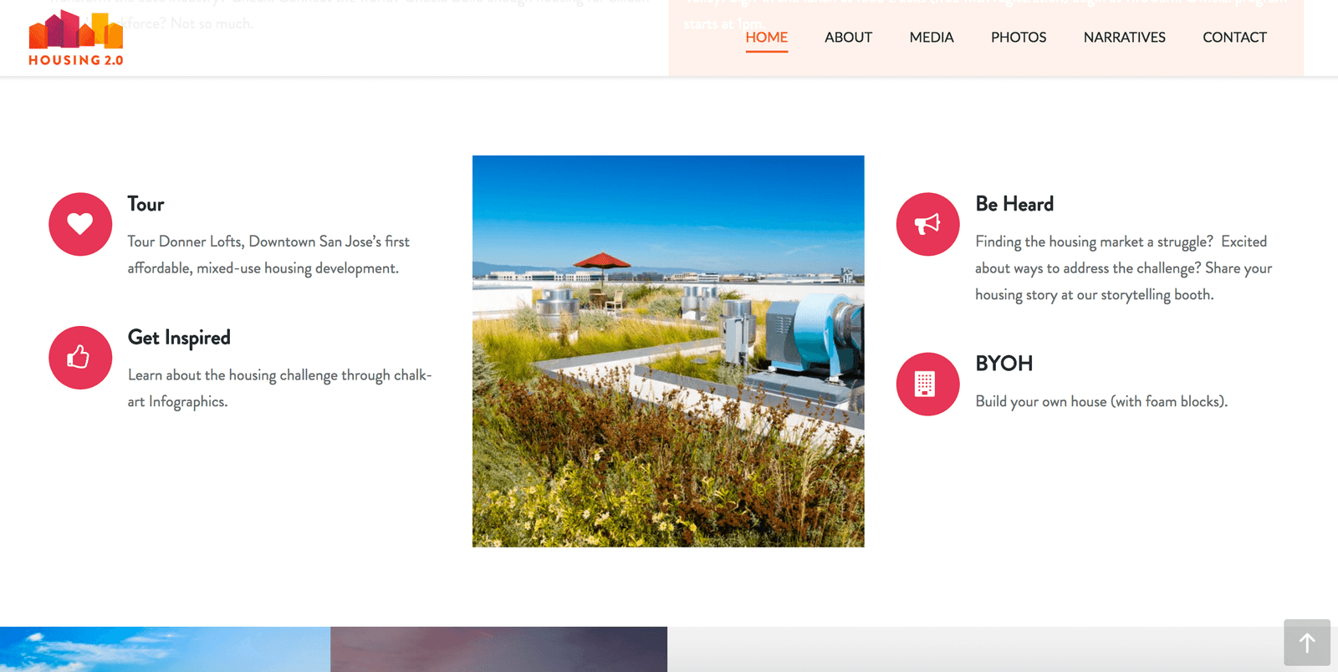Click the back-to-top arrow button
This screenshot has height=672, width=1338.
click(1307, 643)
